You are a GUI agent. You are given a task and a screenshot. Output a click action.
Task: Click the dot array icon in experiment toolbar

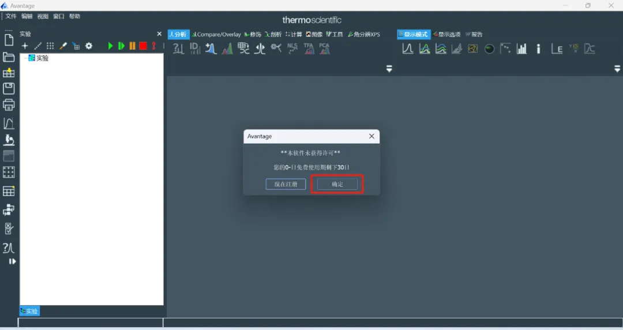(50, 46)
